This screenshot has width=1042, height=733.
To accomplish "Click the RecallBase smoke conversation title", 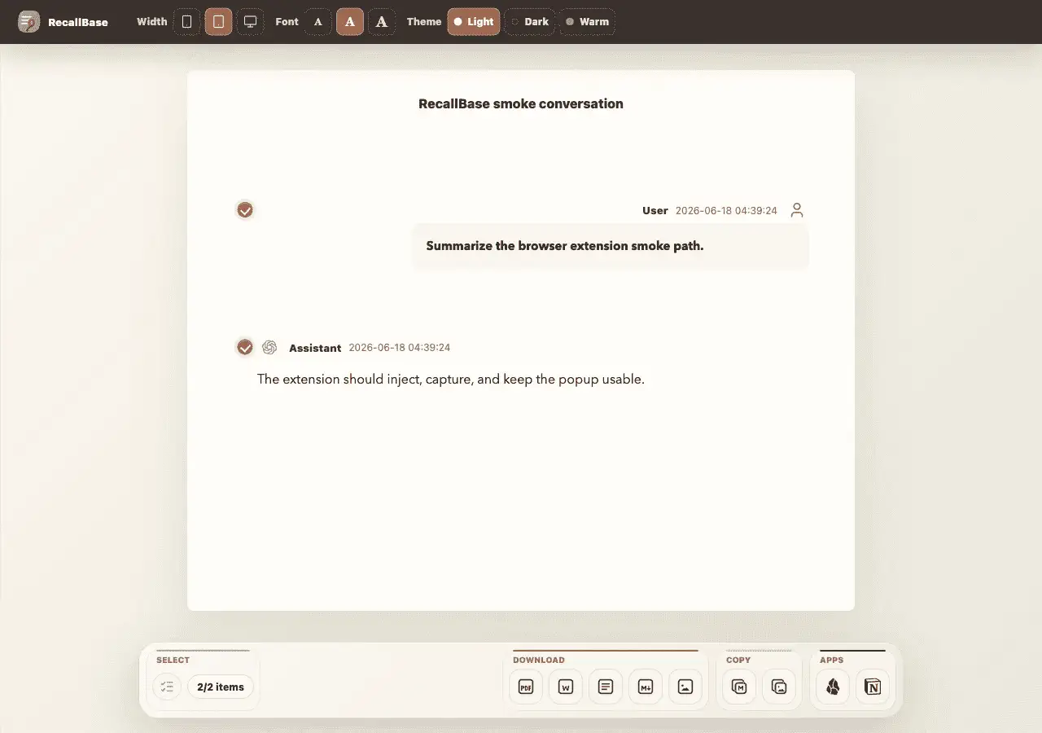I will [x=521, y=103].
